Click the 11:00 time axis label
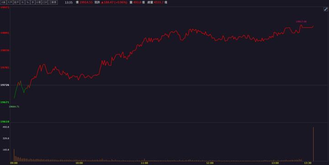This screenshot has height=165, width=329. [144, 163]
